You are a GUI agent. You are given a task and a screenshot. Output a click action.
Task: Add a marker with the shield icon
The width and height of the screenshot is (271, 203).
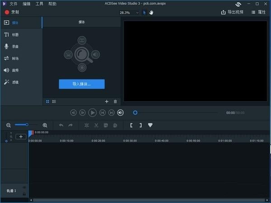150,125
